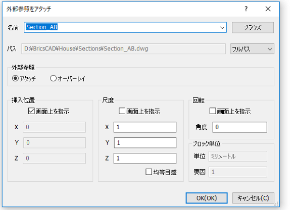Click the 尺度 Y input field
The height and width of the screenshot is (210, 298).
(x=145, y=142)
